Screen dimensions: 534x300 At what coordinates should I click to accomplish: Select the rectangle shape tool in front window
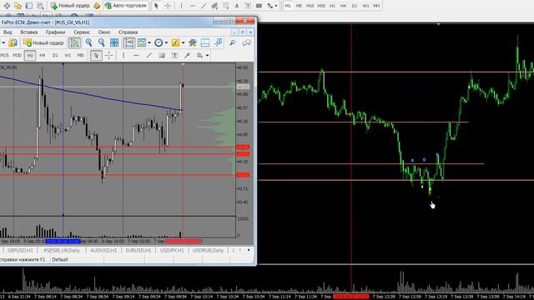162,56
